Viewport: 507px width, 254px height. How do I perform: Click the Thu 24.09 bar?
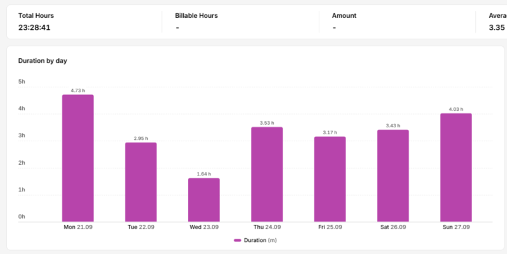267,174
